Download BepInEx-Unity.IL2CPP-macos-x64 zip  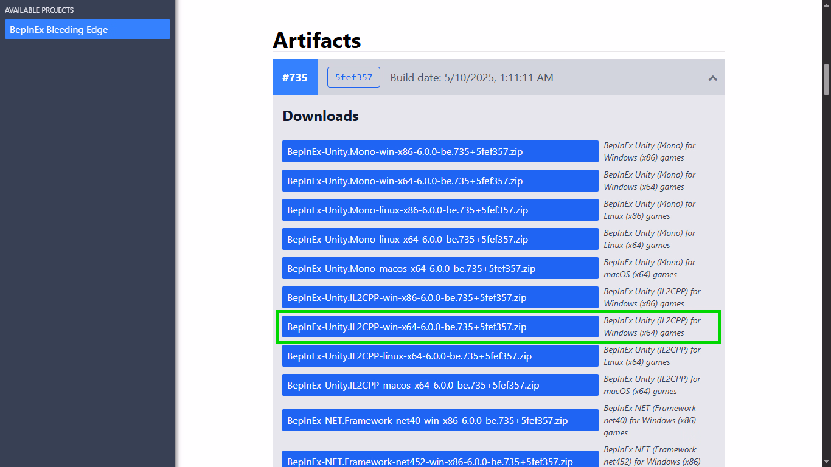pyautogui.click(x=440, y=385)
